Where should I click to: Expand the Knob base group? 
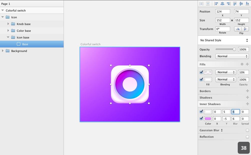(x=8, y=24)
